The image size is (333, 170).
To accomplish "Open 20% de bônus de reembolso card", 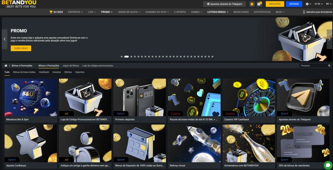I will click(x=303, y=147).
